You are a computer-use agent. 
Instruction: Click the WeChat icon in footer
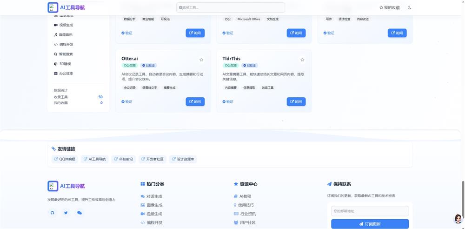(79, 213)
